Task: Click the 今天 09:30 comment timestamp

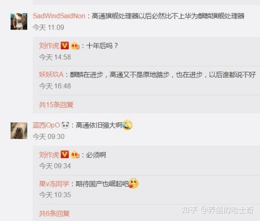Action: point(48,137)
